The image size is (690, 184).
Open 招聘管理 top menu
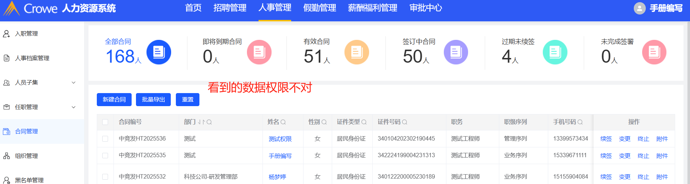pyautogui.click(x=230, y=8)
